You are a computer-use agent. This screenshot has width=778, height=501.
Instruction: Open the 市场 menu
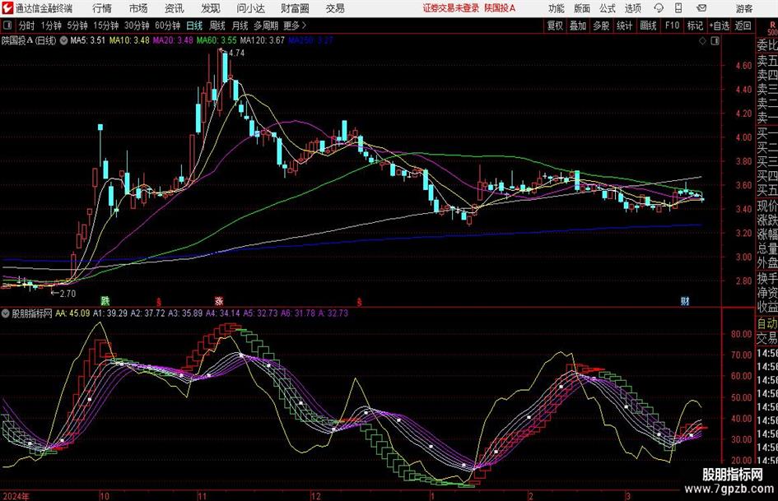coord(138,8)
